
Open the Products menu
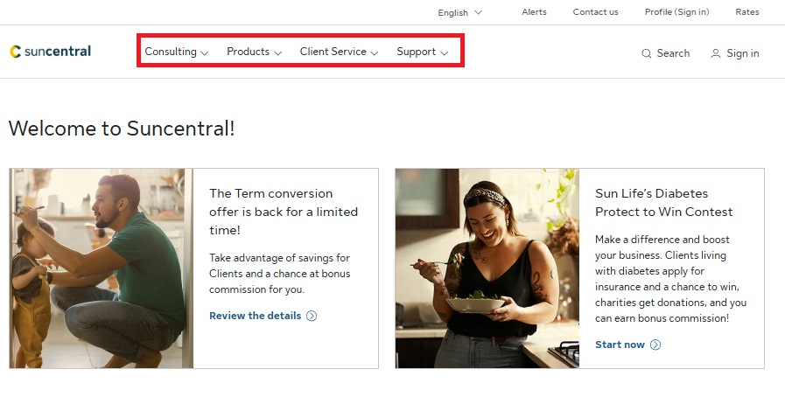pyautogui.click(x=248, y=52)
